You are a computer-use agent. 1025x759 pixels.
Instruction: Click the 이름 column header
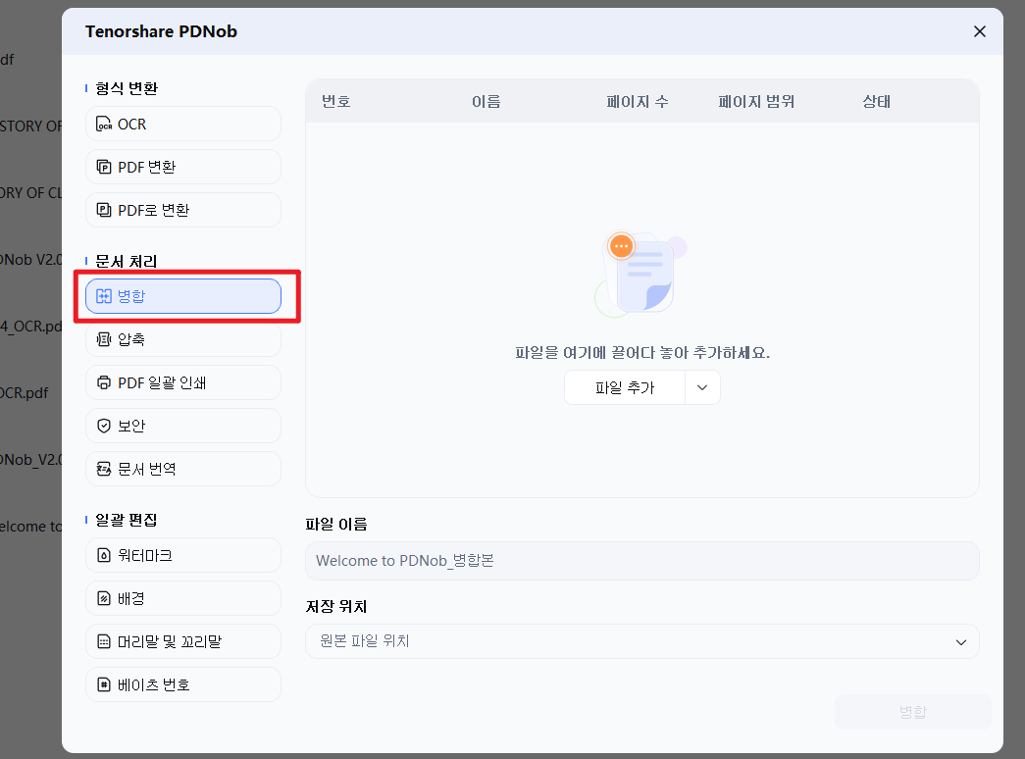[x=487, y=101]
